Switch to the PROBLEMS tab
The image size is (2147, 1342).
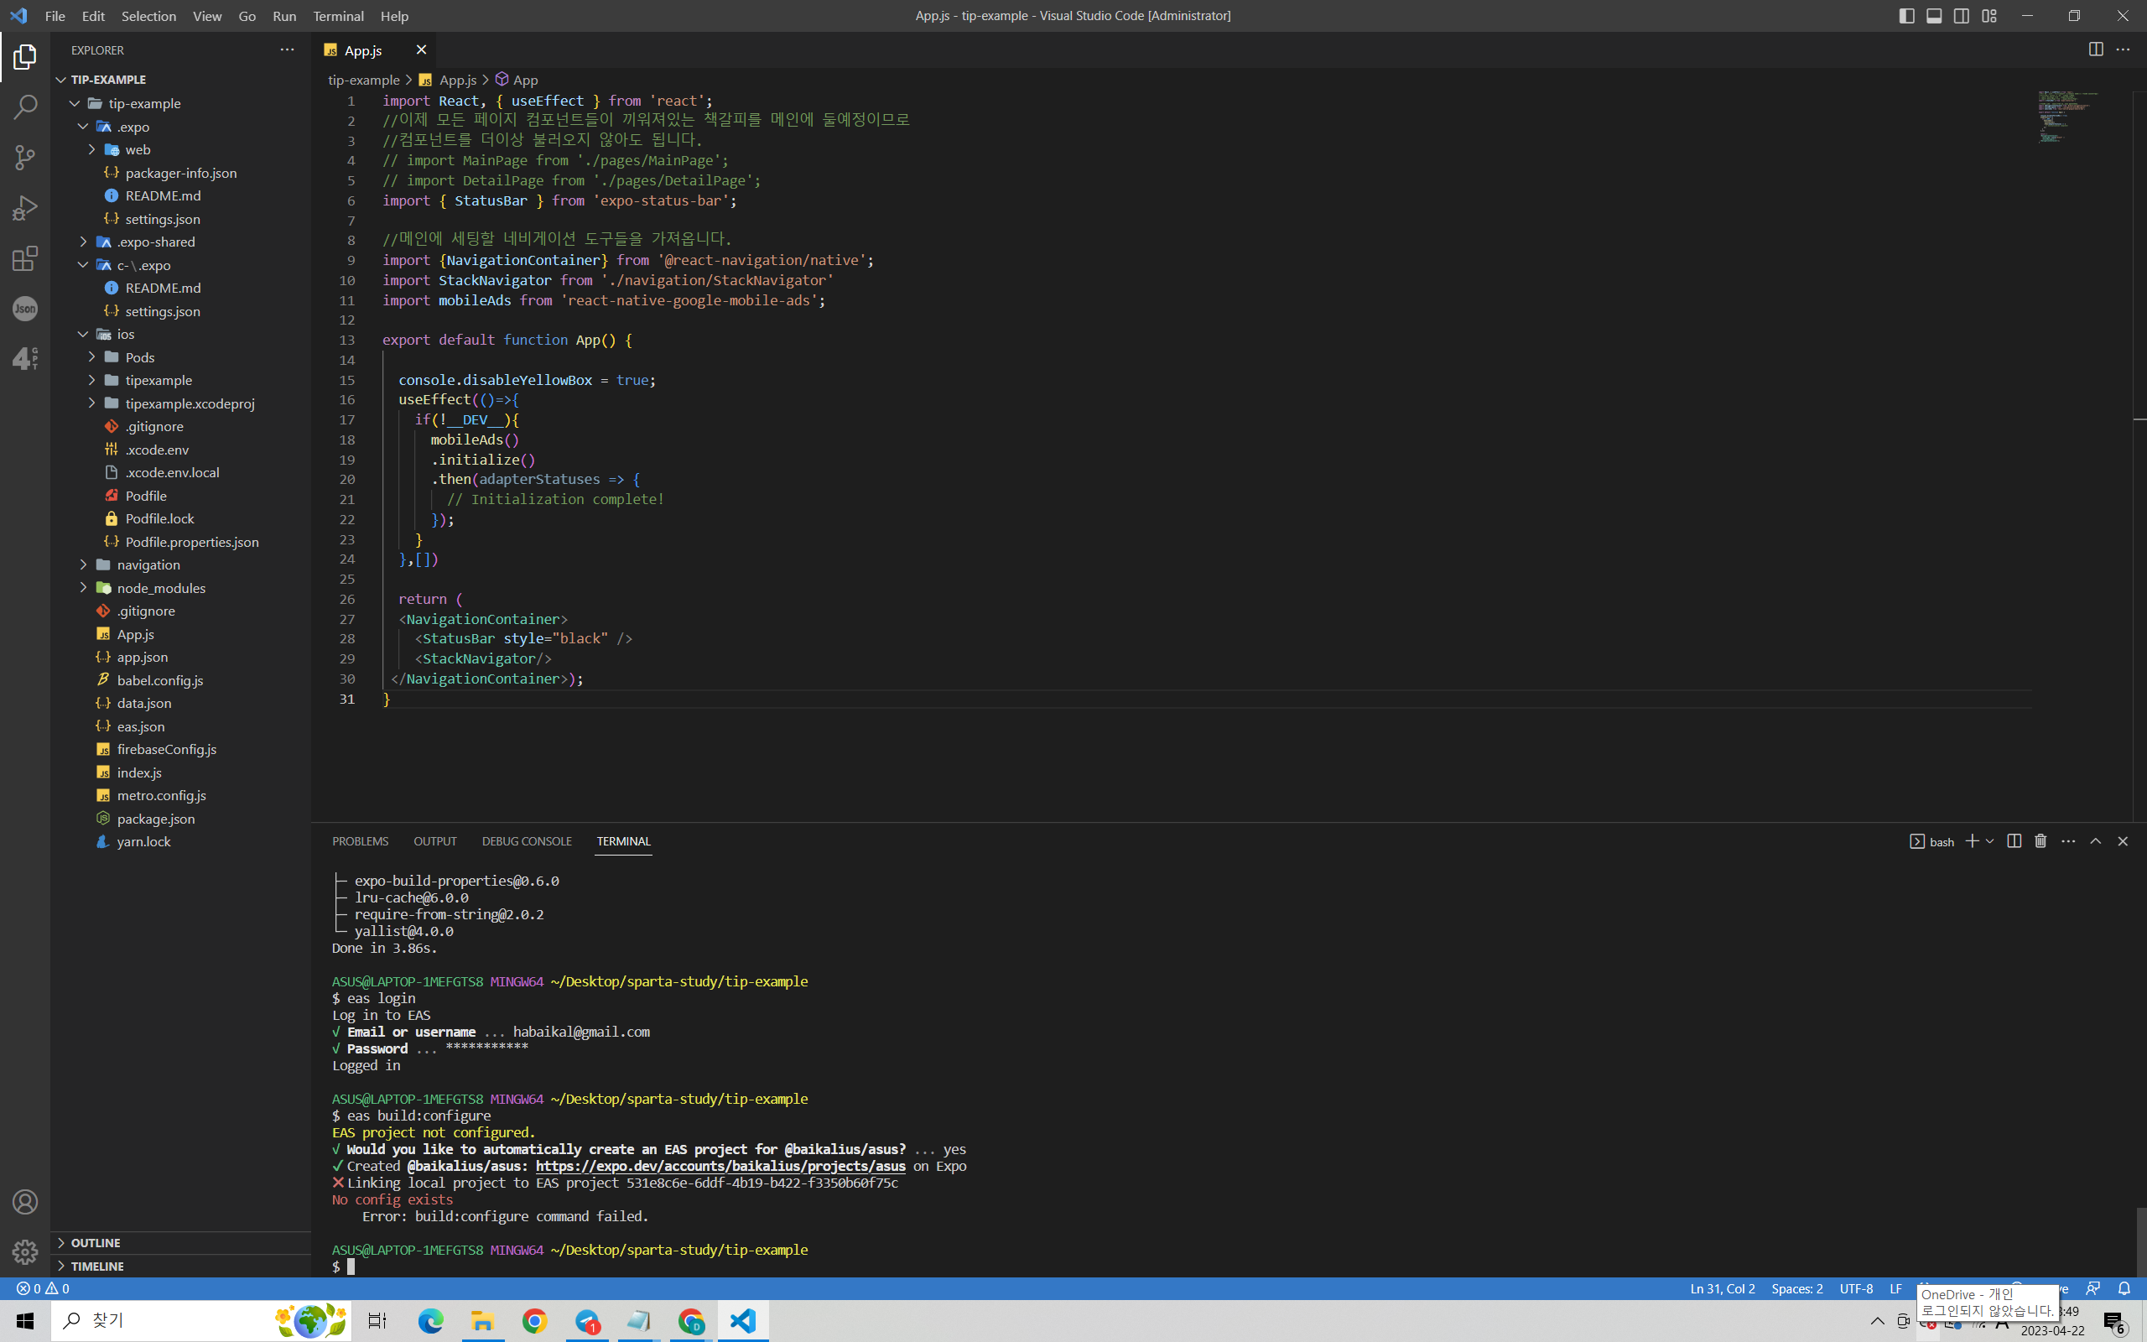(x=360, y=841)
